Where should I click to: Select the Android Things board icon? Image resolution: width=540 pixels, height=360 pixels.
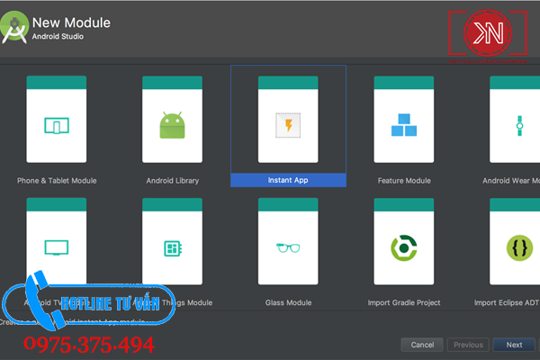pyautogui.click(x=173, y=248)
